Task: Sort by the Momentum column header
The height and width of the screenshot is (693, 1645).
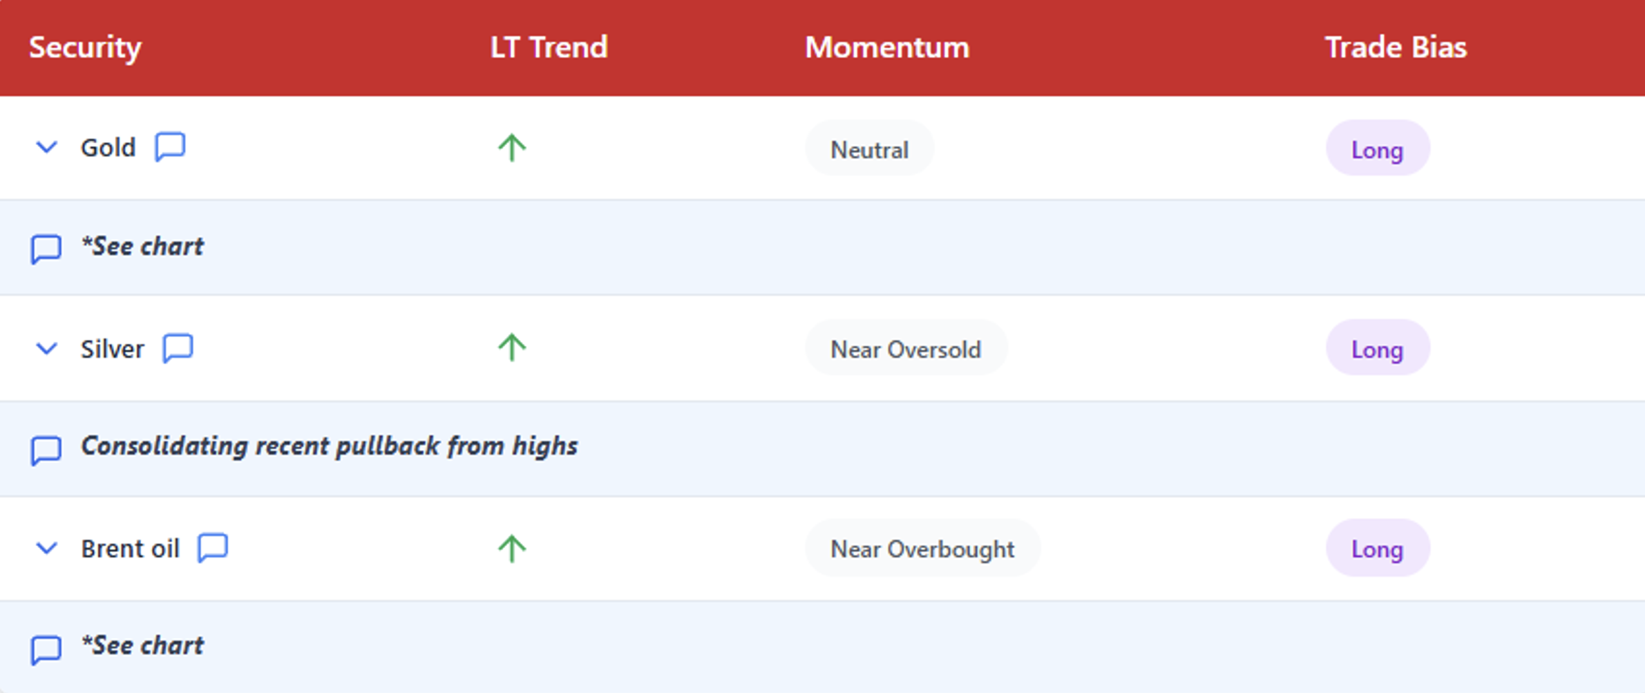Action: click(887, 47)
